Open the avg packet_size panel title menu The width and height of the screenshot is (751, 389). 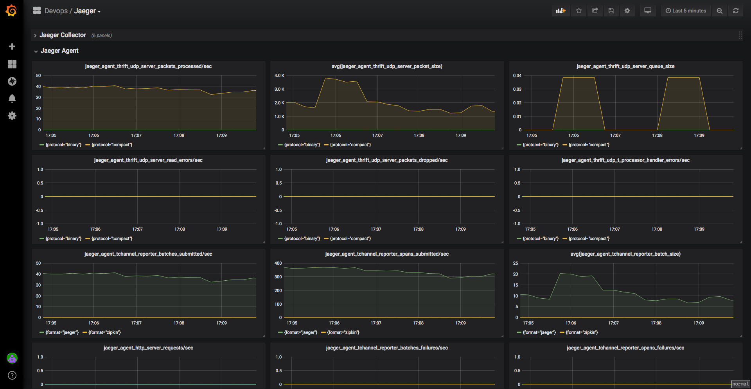point(387,66)
